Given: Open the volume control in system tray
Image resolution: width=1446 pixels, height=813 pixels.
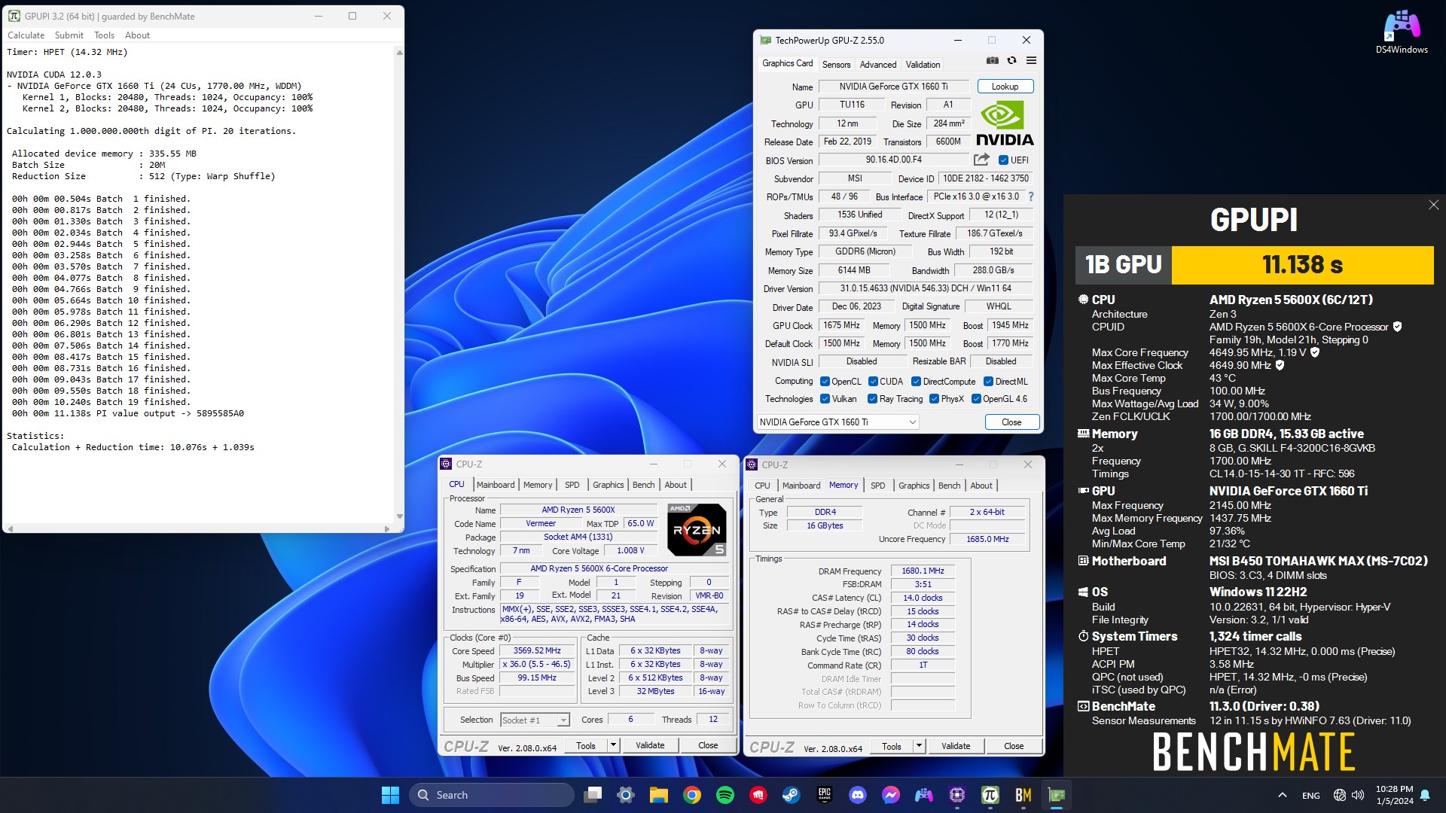Looking at the screenshot, I should [x=1358, y=795].
